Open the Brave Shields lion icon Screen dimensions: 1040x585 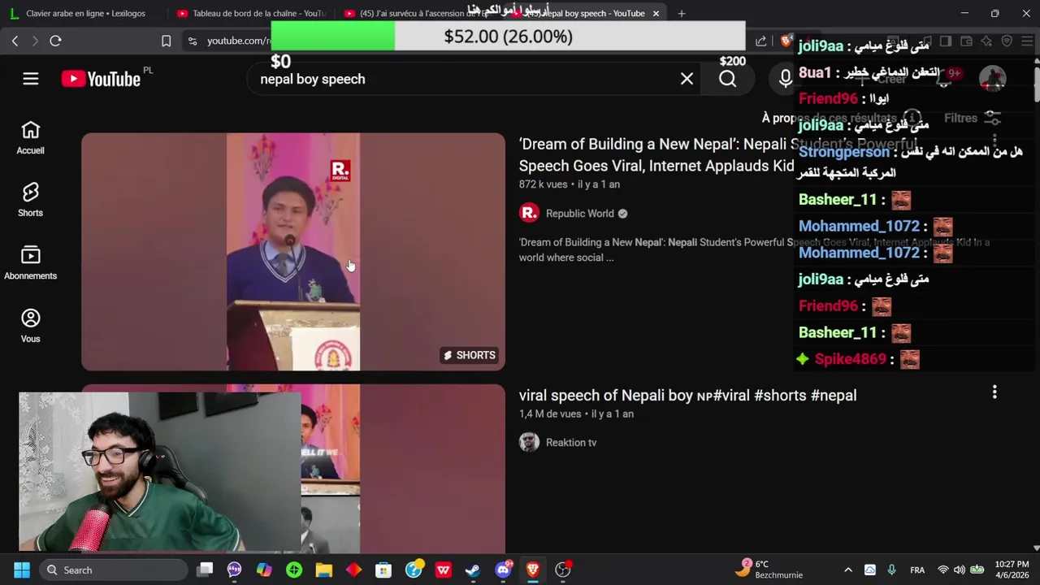click(785, 41)
